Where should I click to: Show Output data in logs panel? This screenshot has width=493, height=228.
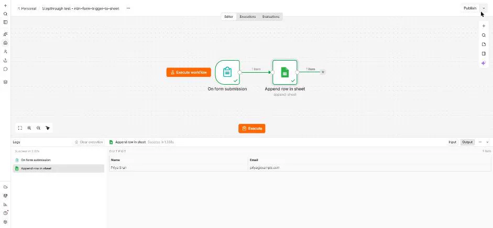(x=467, y=142)
